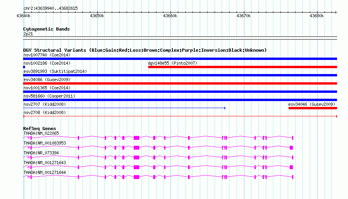Open transcript label THADA|NM_001271644

click(x=45, y=172)
